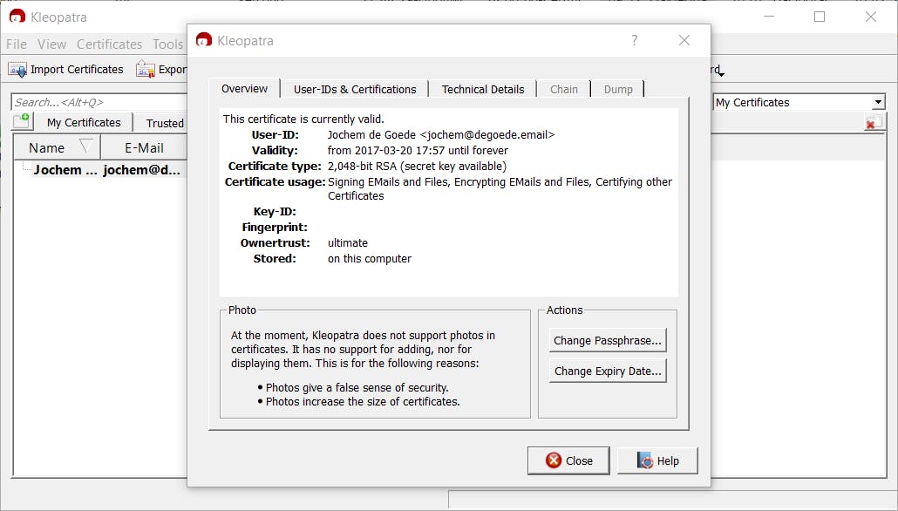Click the Export Certificates toolbar icon
This screenshot has height=511, width=898.
(145, 69)
